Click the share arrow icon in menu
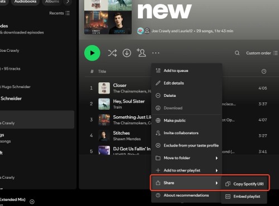279x206 pixels. point(158,183)
